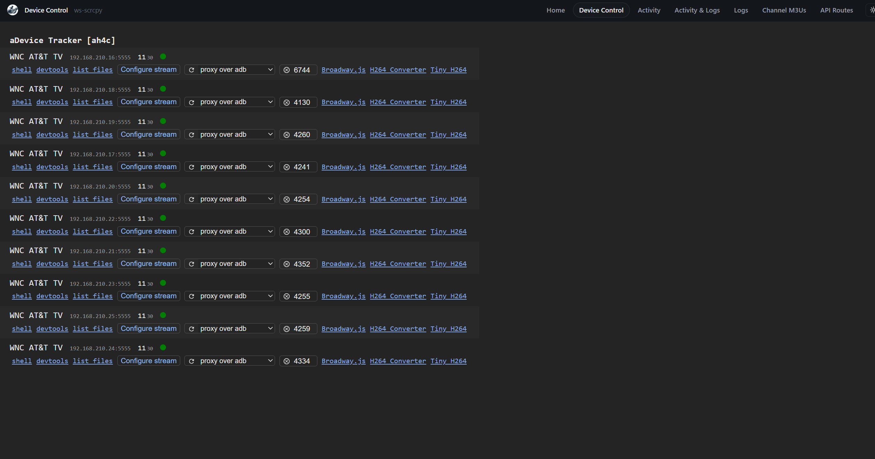Click refresh icon for device 192.168.210.17
875x459 pixels.
[191, 167]
